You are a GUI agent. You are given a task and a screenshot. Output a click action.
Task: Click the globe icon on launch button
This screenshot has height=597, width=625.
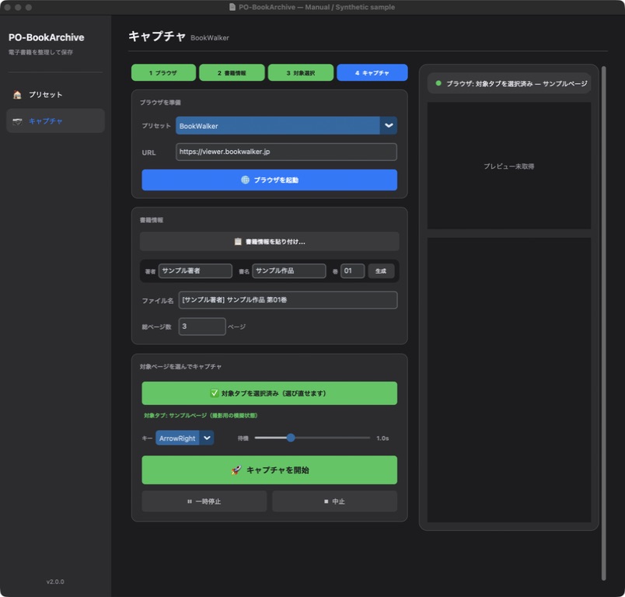coord(245,180)
